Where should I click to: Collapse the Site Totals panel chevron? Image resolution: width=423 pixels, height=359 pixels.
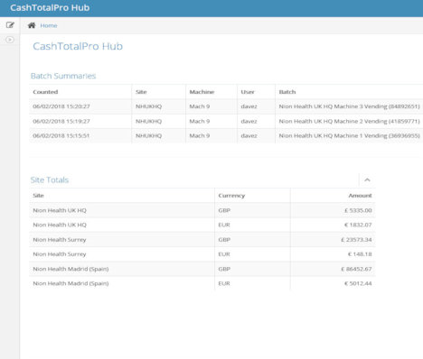point(367,179)
